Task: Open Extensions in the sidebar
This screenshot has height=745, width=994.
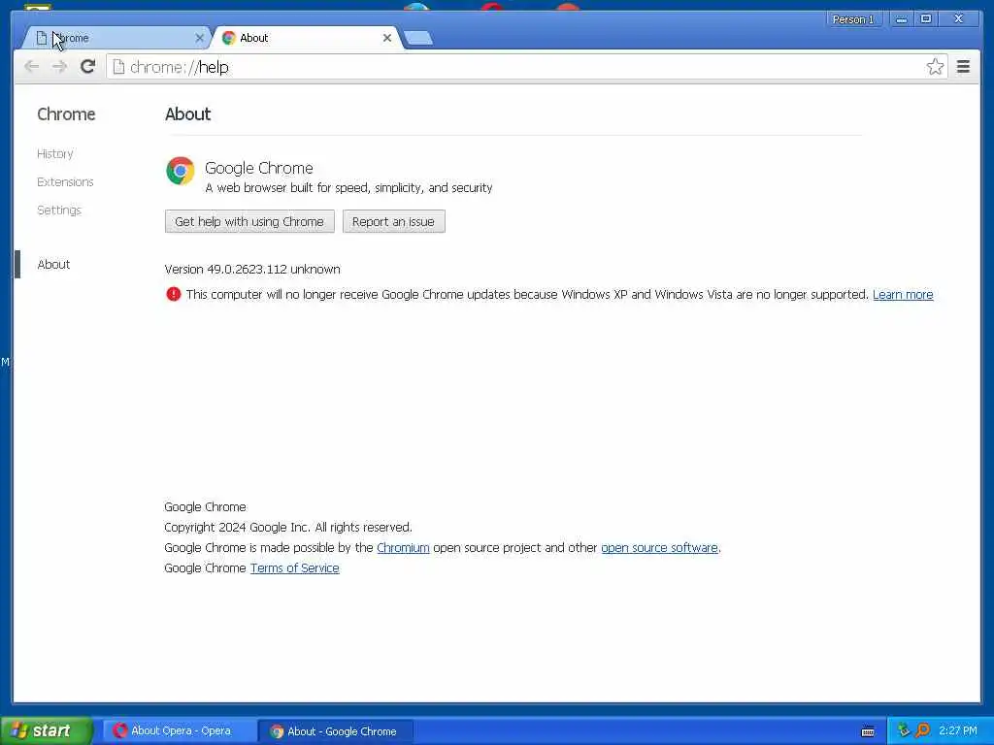Action: pyautogui.click(x=65, y=181)
